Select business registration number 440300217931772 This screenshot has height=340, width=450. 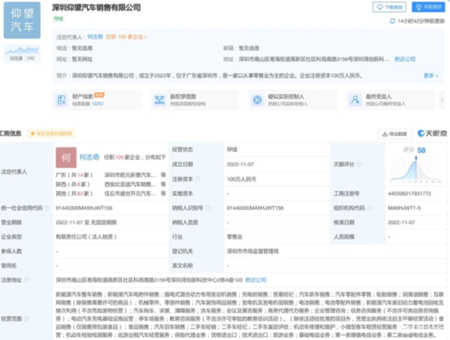click(410, 194)
